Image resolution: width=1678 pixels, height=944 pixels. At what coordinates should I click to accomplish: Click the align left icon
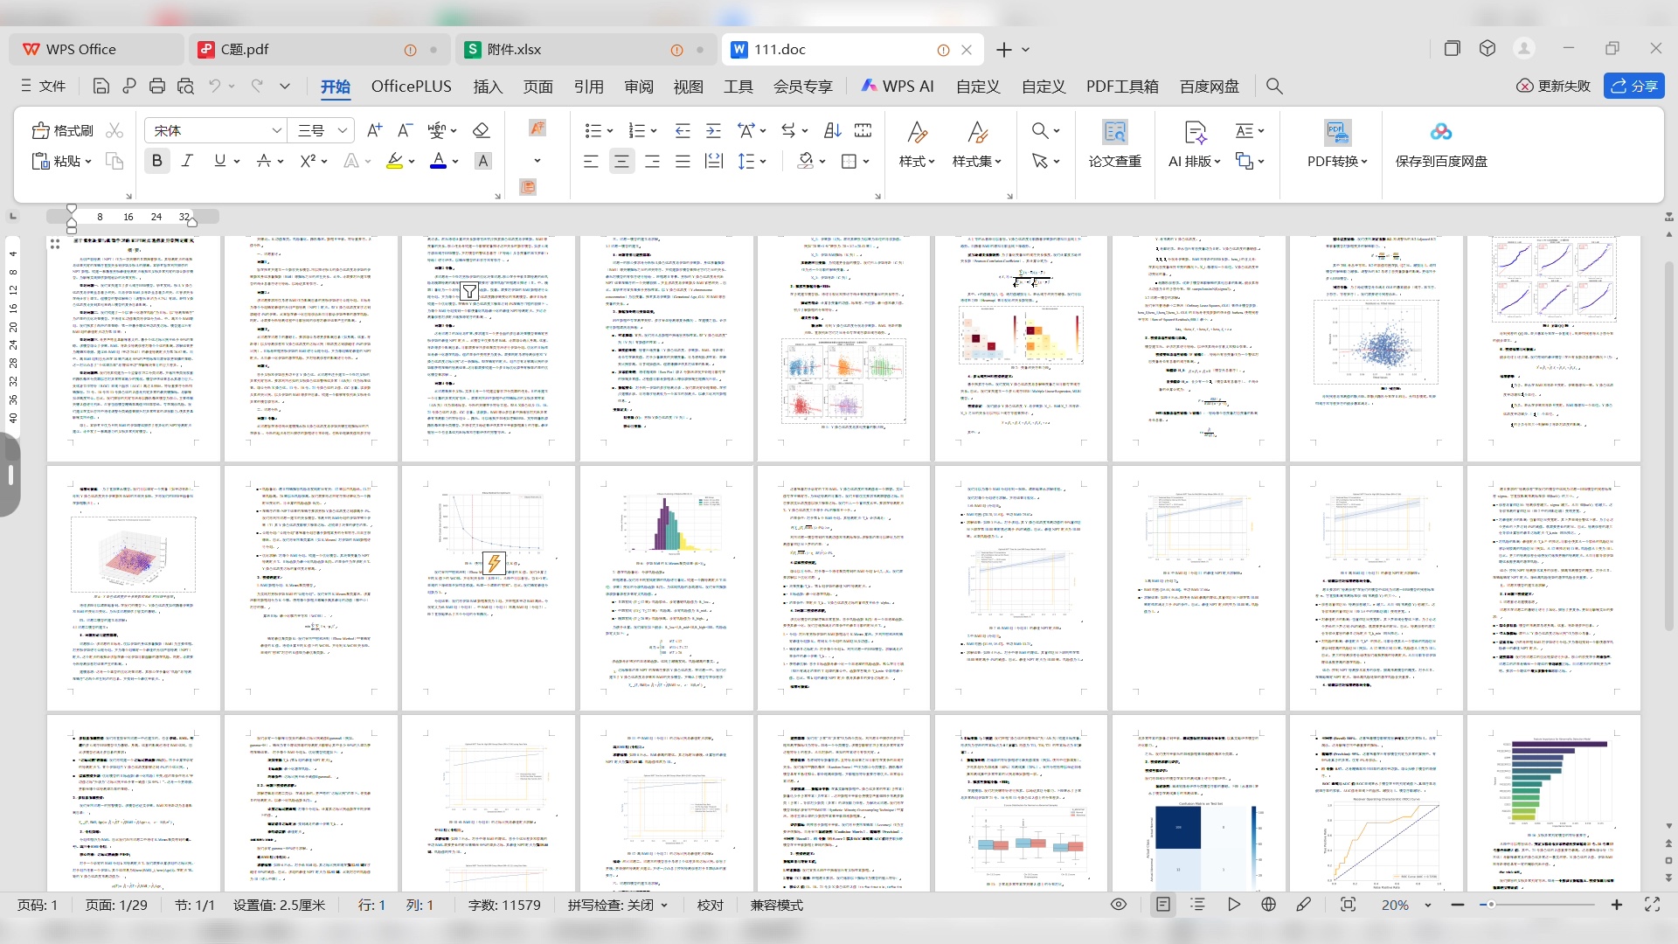(x=591, y=161)
